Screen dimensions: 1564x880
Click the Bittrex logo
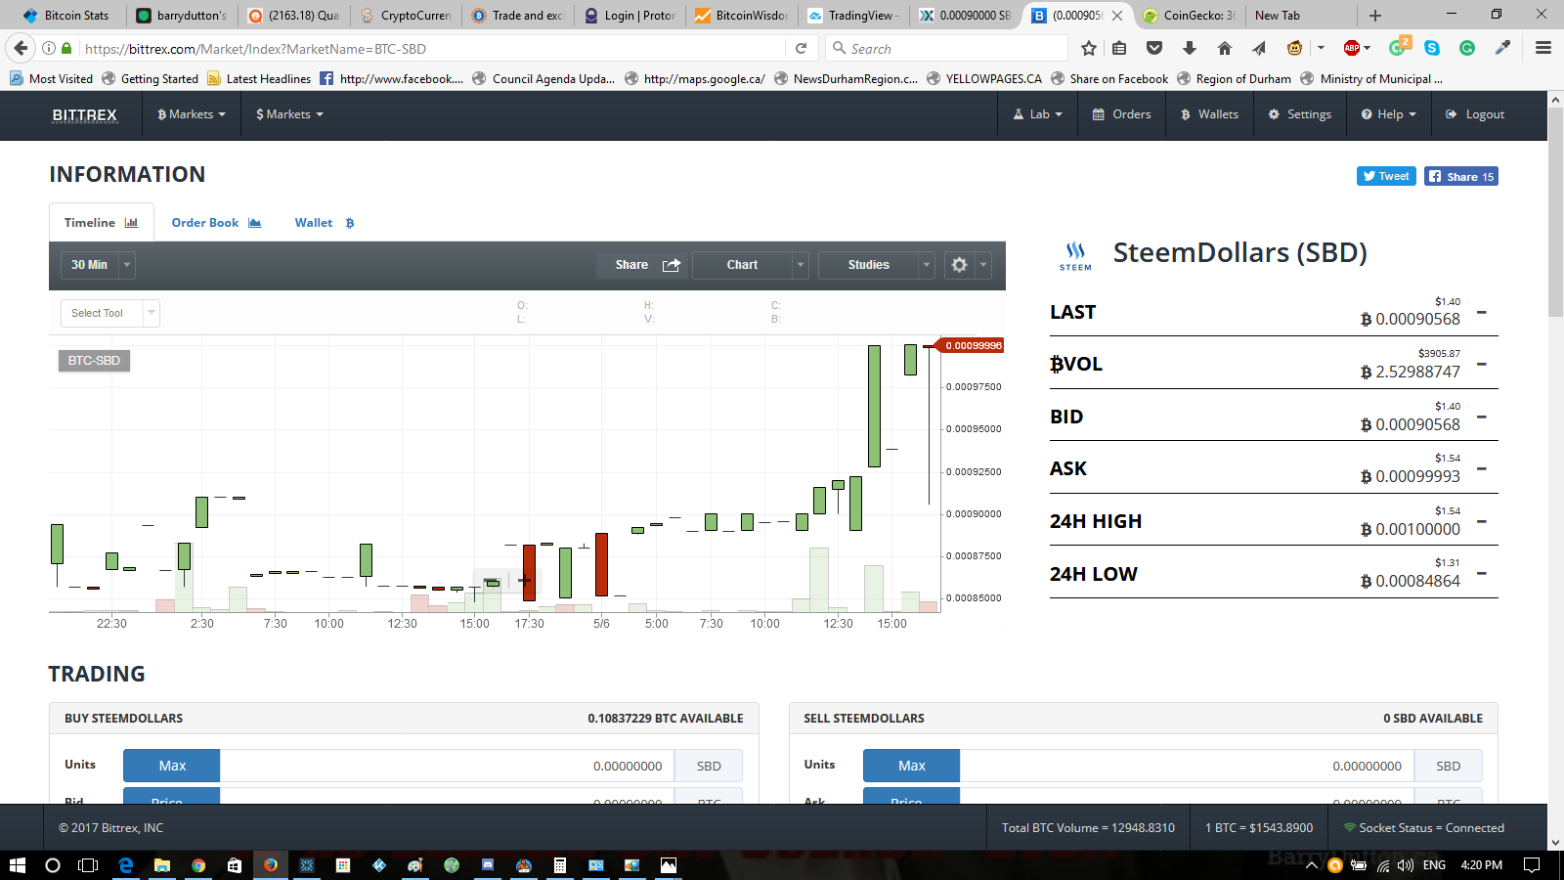click(84, 114)
